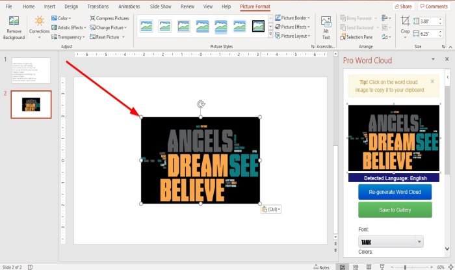Switch to Slide Sorter view in status bar

(x=356, y=267)
